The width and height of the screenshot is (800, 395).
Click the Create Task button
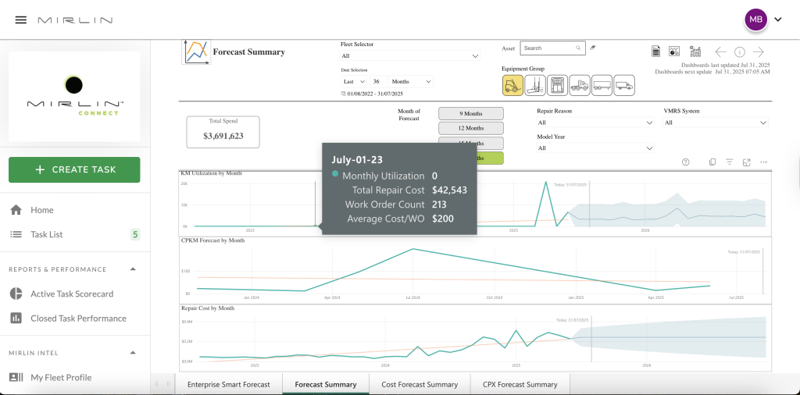click(x=74, y=169)
